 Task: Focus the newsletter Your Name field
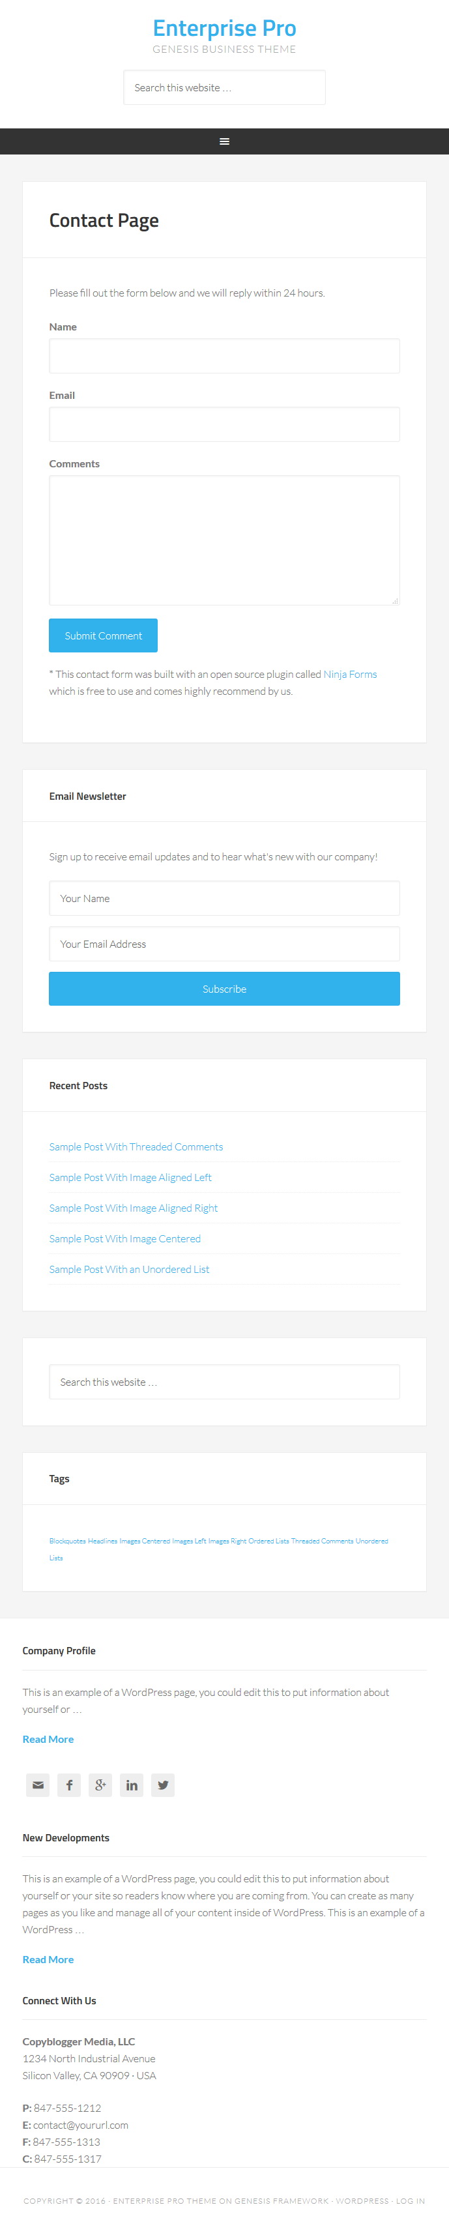[x=224, y=899]
